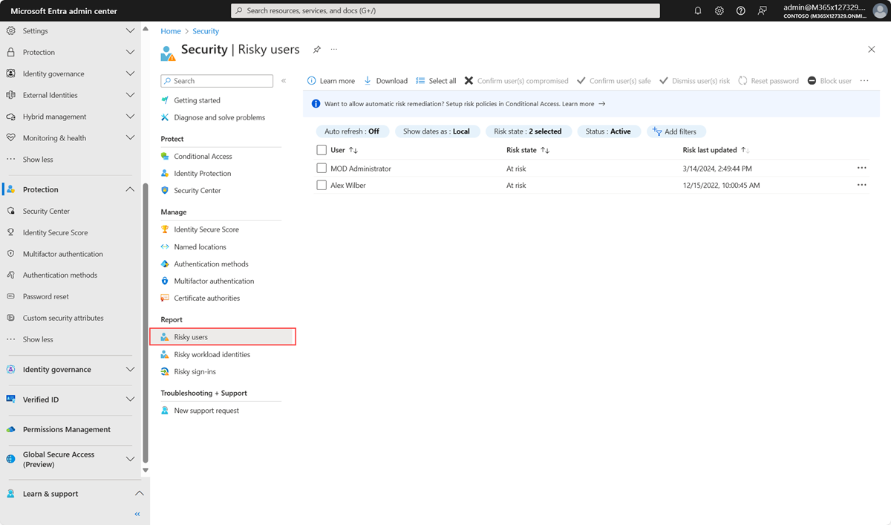Download the risky users report
This screenshot has width=891, height=525.
tap(385, 81)
